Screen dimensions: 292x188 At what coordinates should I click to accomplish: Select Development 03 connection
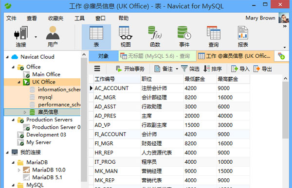click(x=46, y=135)
